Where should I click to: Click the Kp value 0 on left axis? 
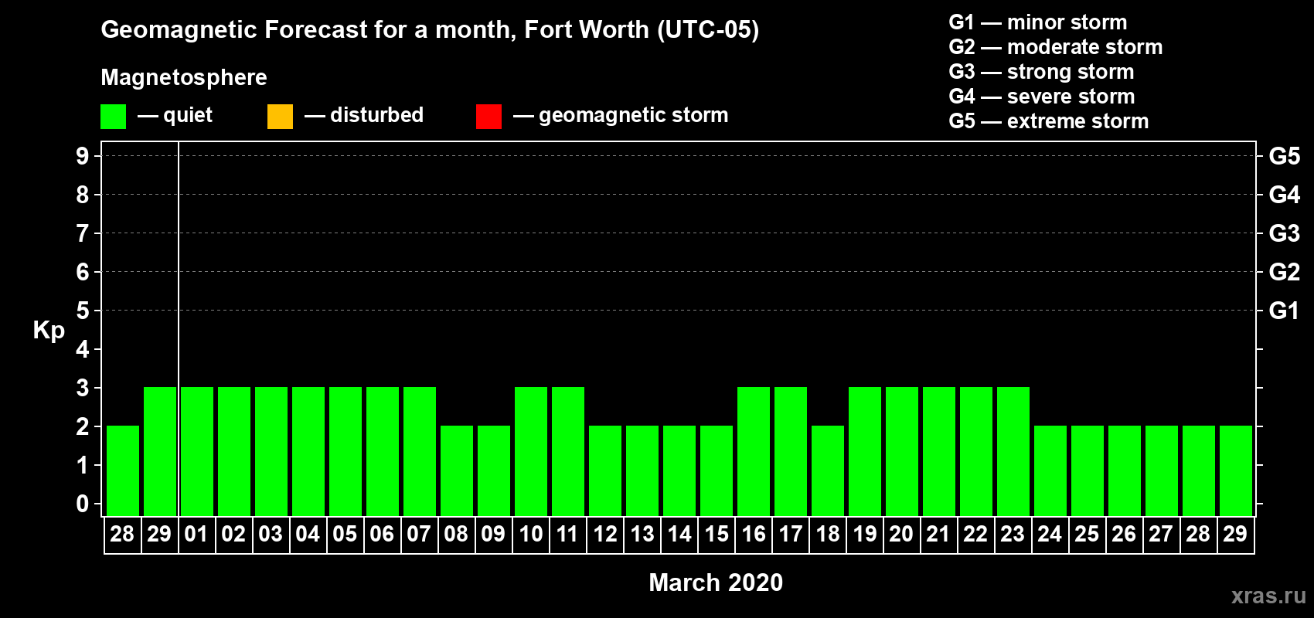coord(83,504)
